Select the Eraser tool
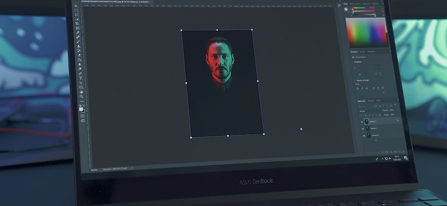The width and height of the screenshot is (447, 206). [x=79, y=55]
